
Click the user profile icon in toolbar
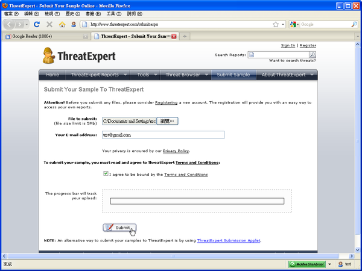click(74, 24)
